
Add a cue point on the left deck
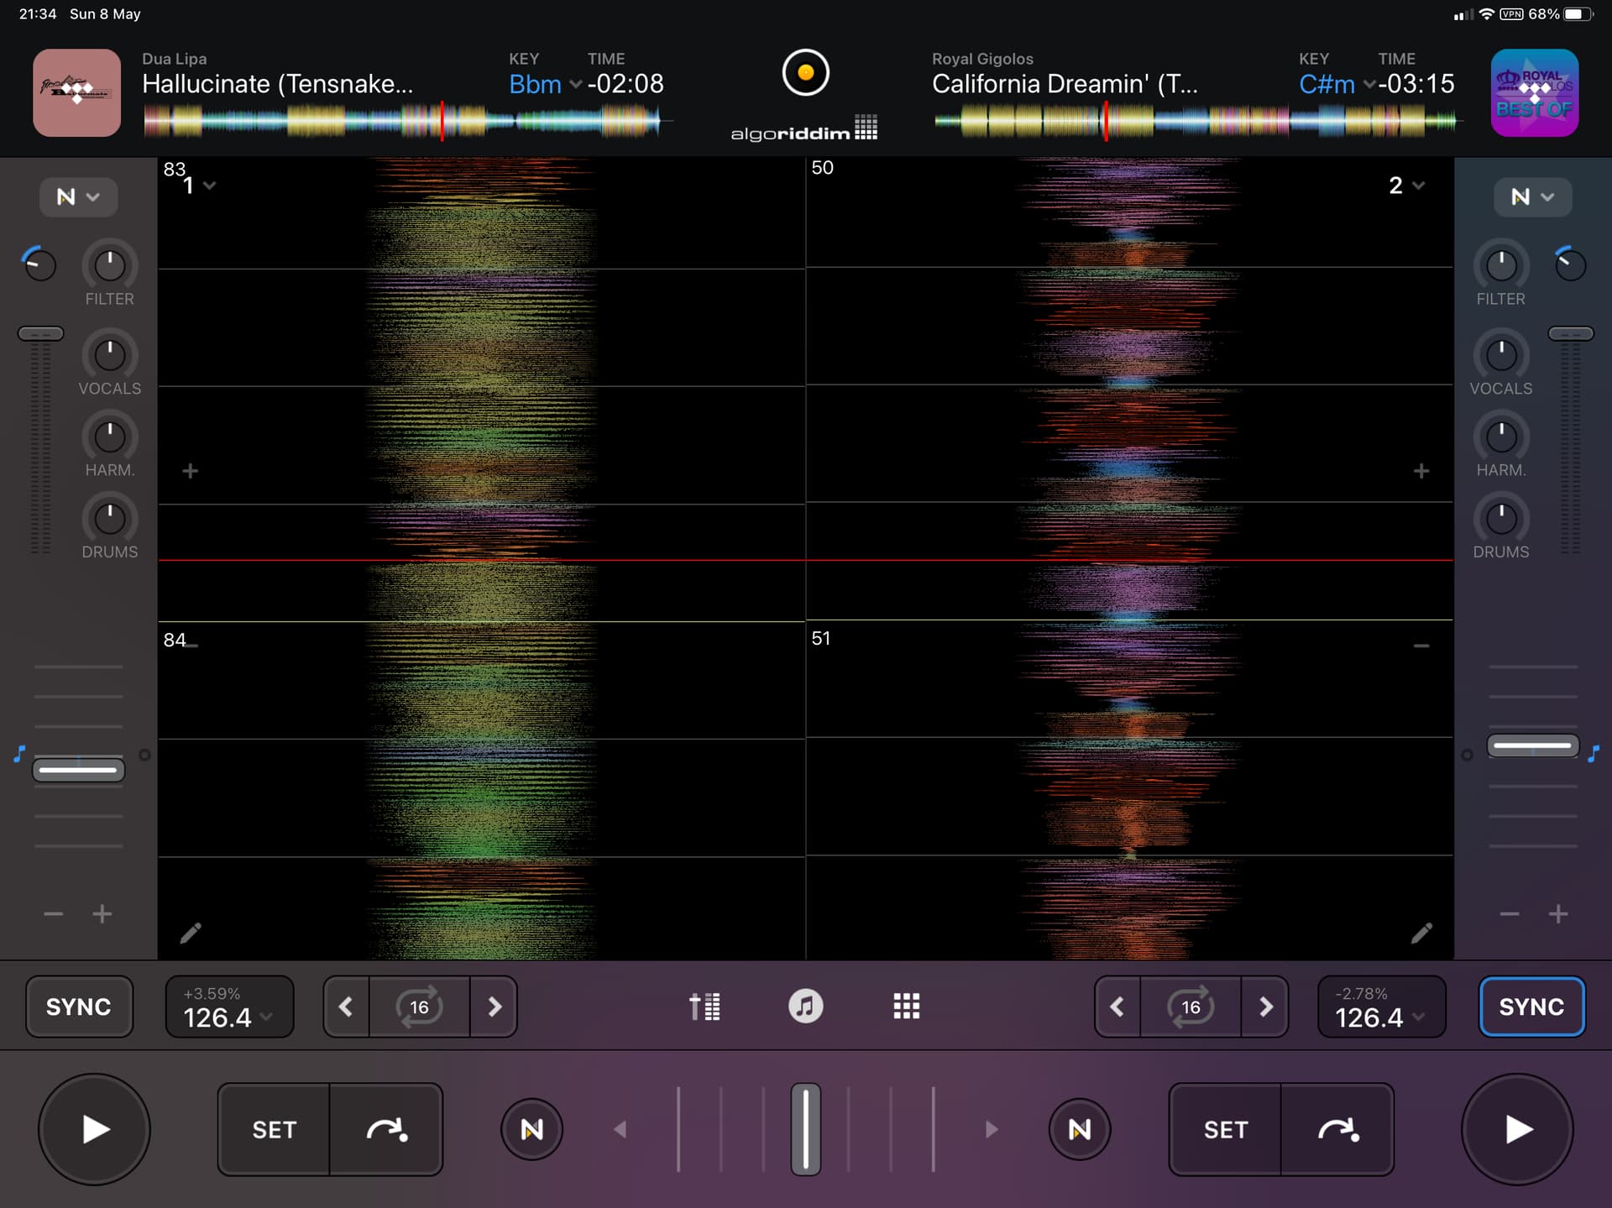pos(191,471)
